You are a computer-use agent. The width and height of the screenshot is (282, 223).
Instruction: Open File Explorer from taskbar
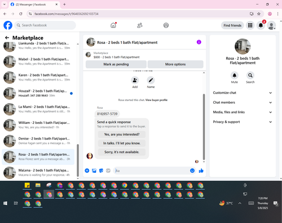tap(38, 185)
